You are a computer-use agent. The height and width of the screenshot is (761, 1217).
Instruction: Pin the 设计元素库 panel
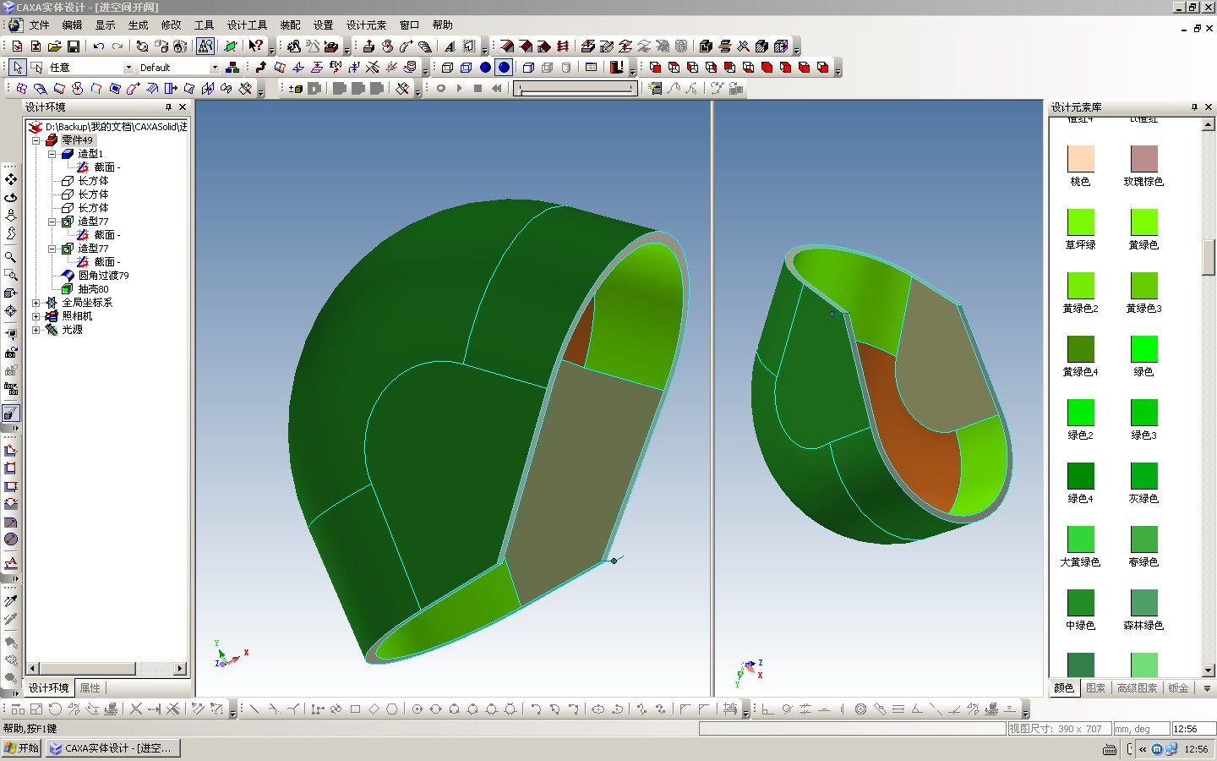point(1194,107)
